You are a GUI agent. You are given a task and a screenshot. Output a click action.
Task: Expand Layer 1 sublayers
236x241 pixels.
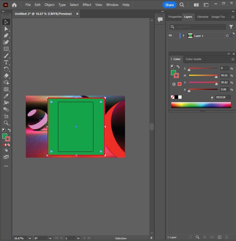[x=183, y=36]
